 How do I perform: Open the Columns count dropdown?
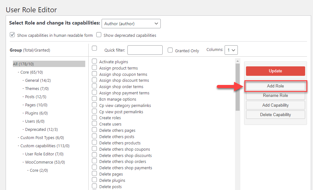231,50
